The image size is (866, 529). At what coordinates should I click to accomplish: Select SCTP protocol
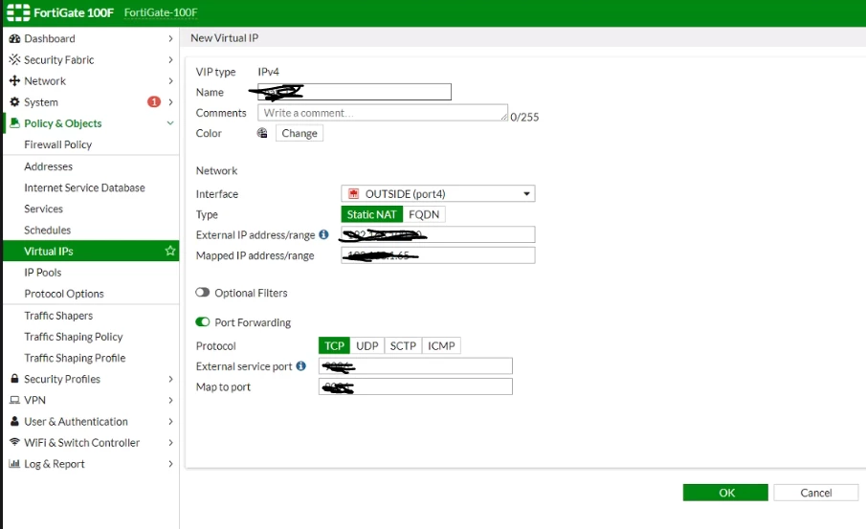pos(403,345)
